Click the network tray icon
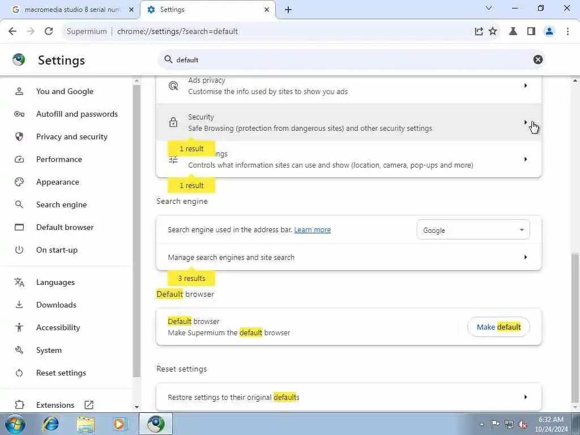Viewport: 580px width, 435px height. (509, 424)
